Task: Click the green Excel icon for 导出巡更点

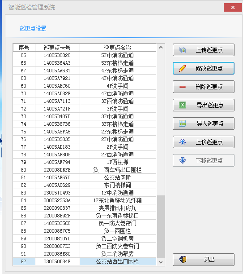Action: (x=183, y=105)
